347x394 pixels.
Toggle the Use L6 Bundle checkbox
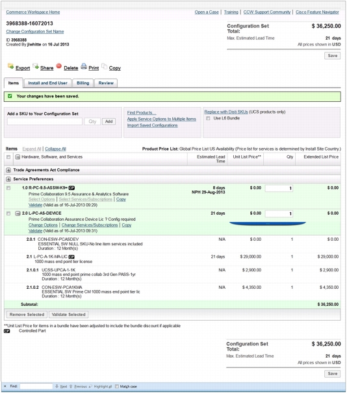point(208,118)
